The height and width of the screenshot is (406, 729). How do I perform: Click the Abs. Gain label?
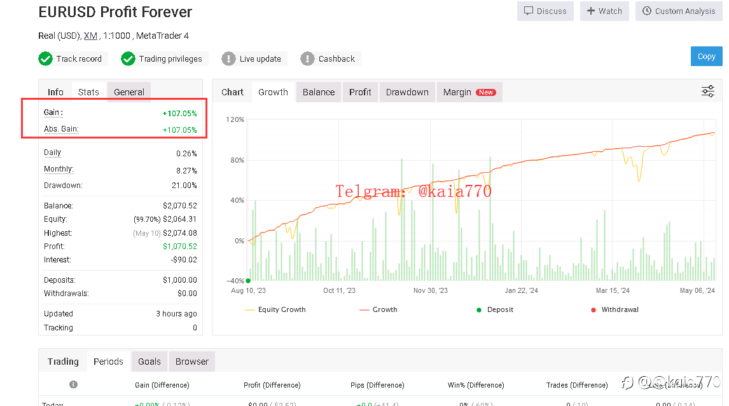click(x=61, y=129)
